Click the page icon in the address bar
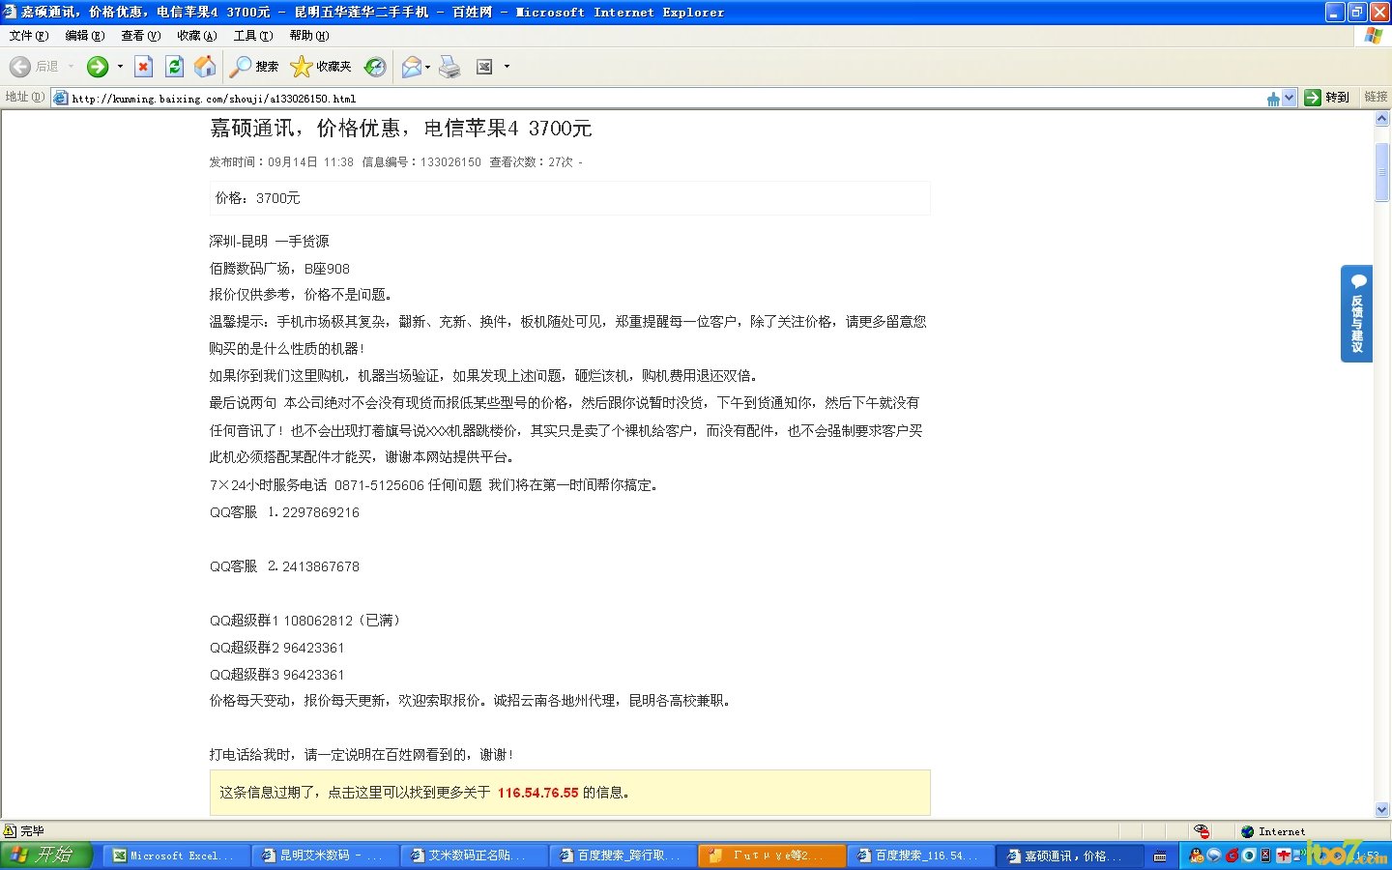This screenshot has width=1392, height=870. click(x=61, y=98)
